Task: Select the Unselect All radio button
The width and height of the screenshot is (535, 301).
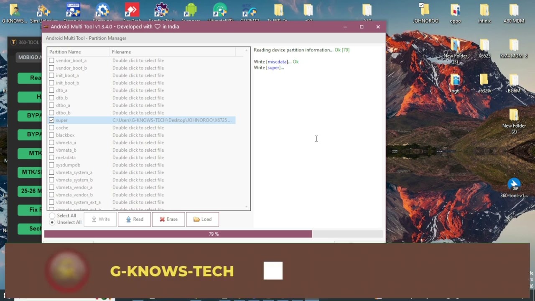Action: (52, 222)
